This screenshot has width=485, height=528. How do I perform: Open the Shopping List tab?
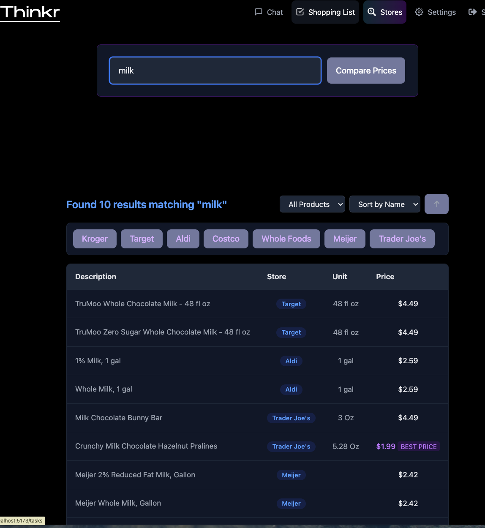point(325,12)
